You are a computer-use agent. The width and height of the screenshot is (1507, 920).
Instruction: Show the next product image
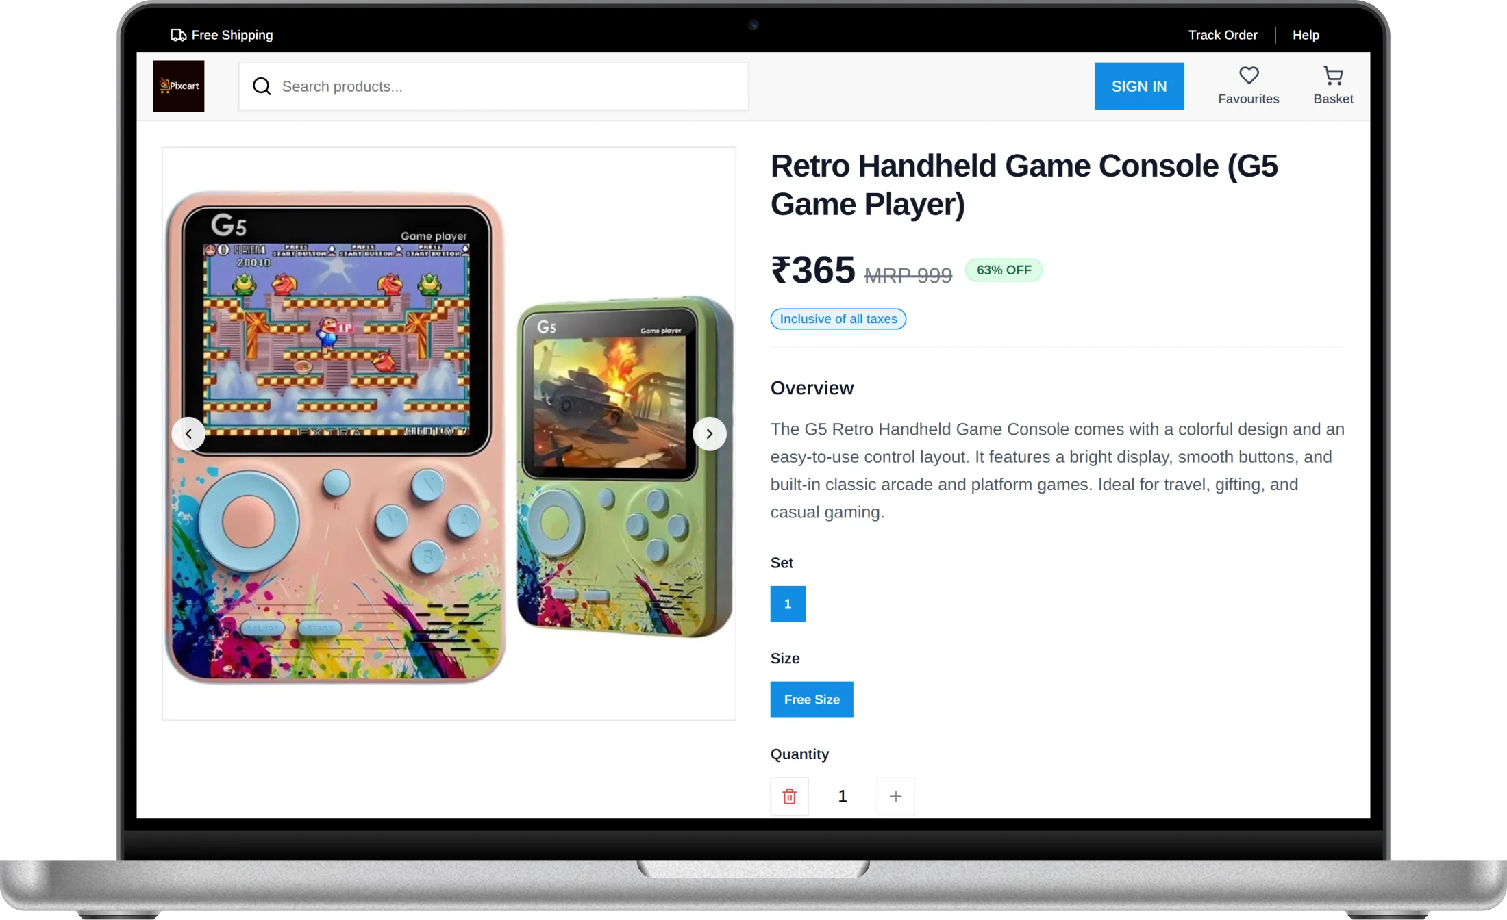click(x=710, y=434)
